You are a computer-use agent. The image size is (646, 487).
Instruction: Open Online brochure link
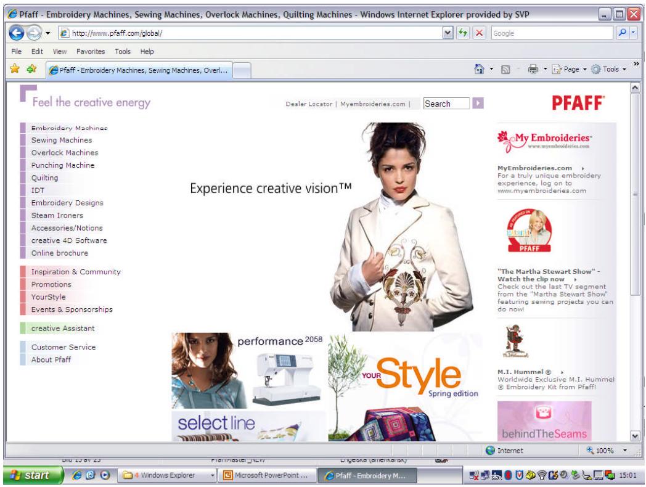click(x=60, y=253)
